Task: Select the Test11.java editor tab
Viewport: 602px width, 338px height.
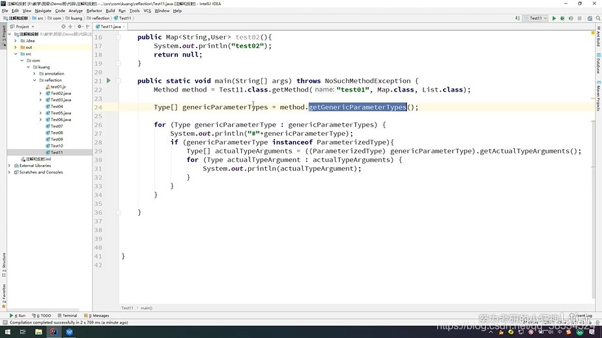Action: pos(110,27)
